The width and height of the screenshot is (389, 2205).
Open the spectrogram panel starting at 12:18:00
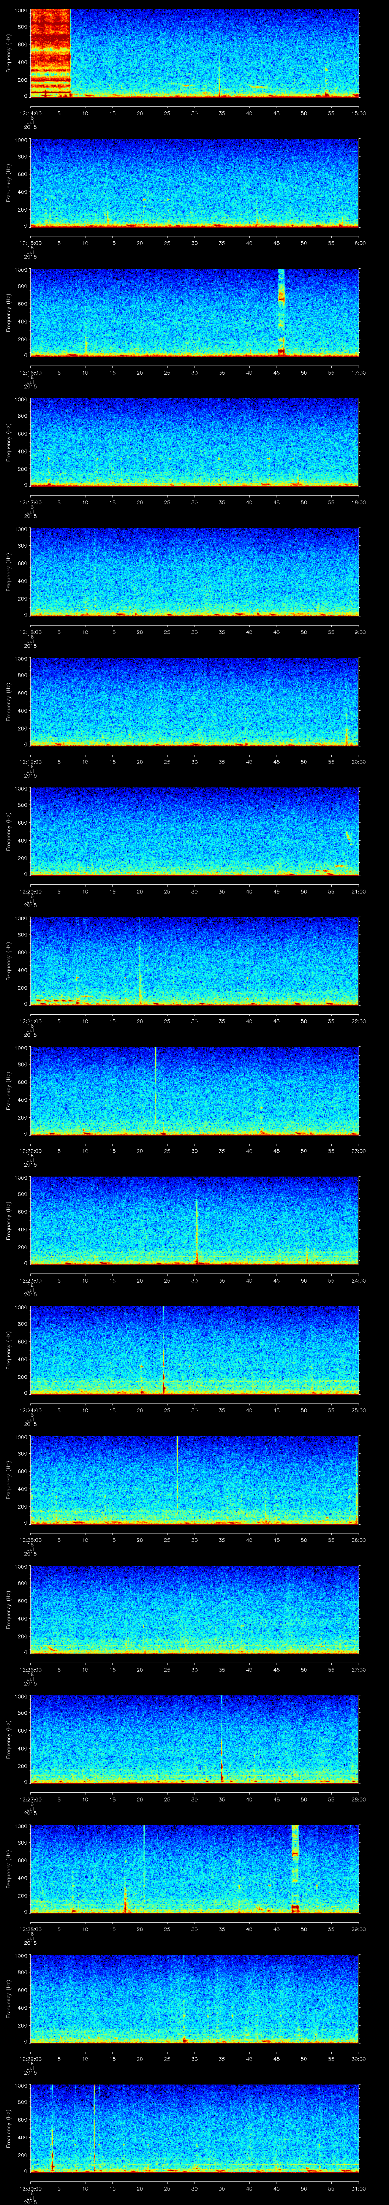(x=194, y=572)
